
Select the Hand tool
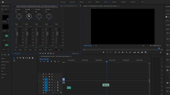[x=32, y=58]
